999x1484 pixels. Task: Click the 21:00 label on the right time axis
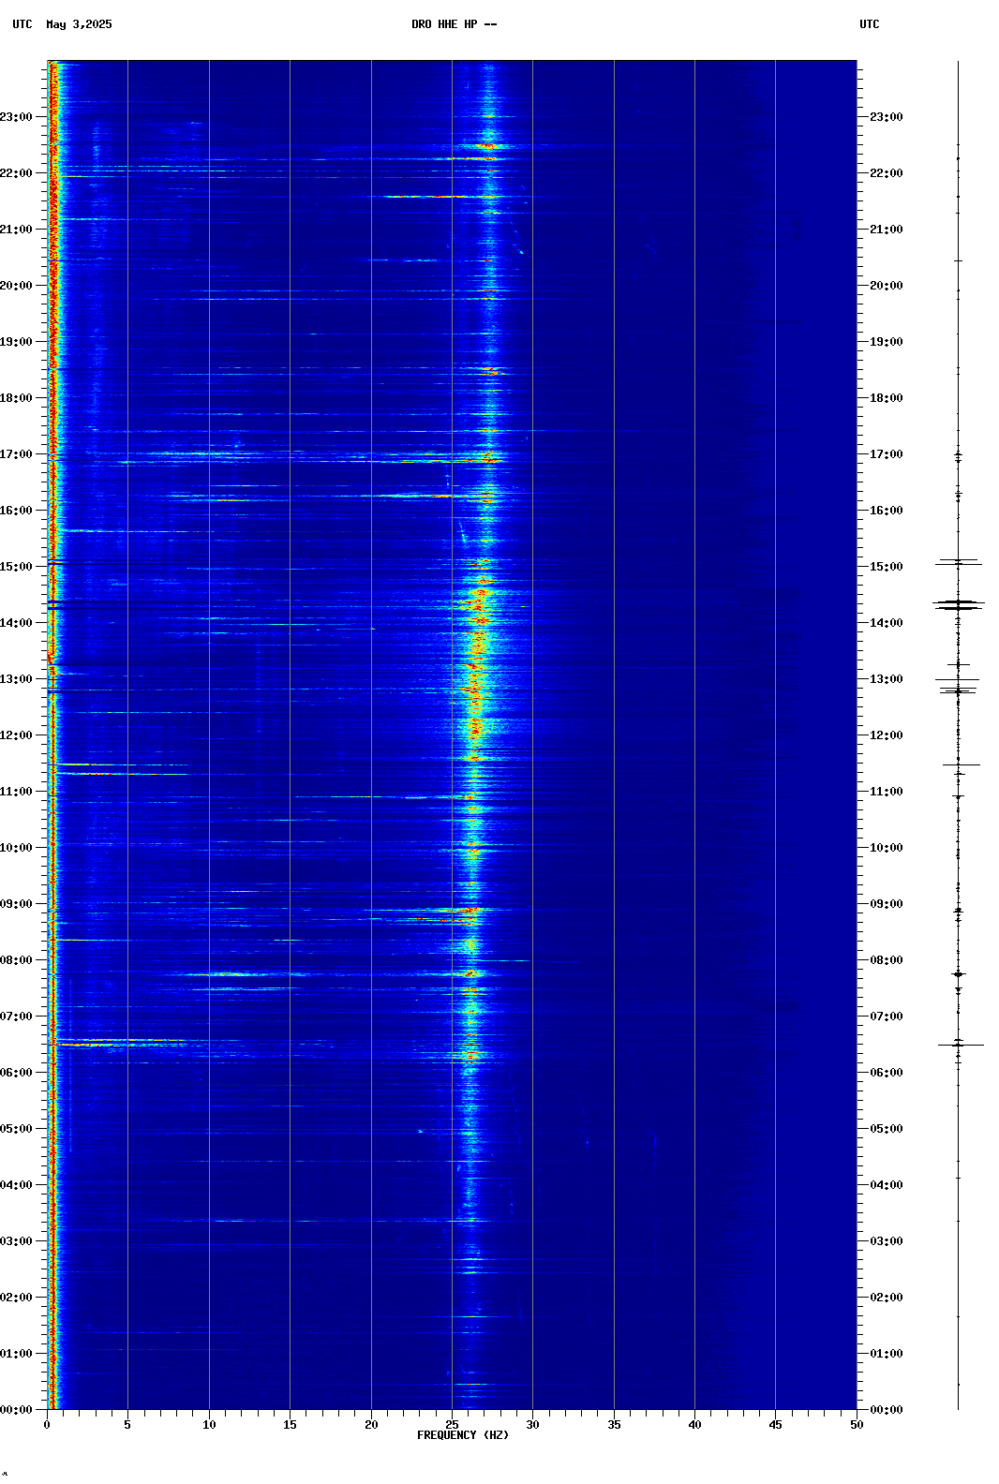pyautogui.click(x=887, y=230)
